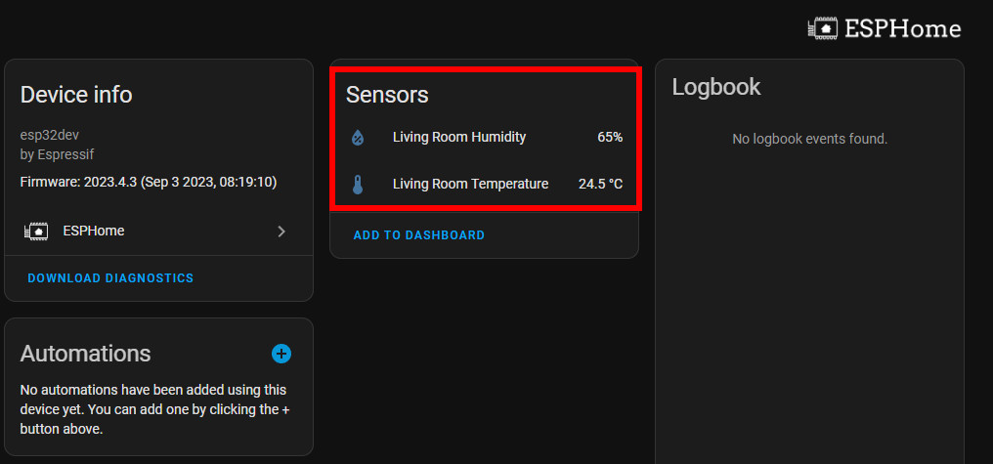Click the ESPHome brand text in header
Screen dimensions: 993x464
[902, 29]
